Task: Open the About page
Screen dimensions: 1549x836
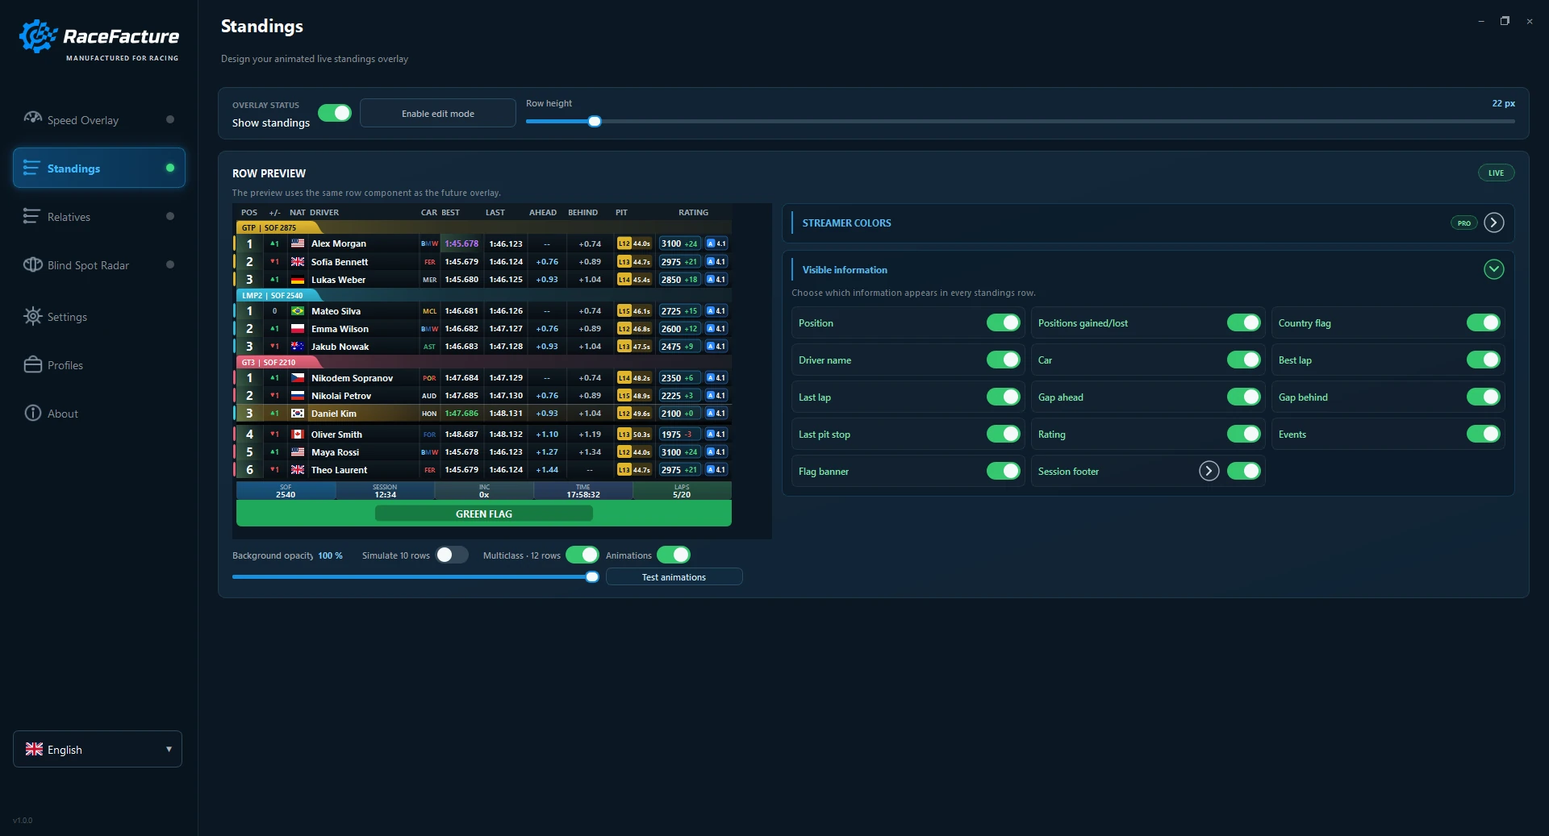Action: click(99, 413)
